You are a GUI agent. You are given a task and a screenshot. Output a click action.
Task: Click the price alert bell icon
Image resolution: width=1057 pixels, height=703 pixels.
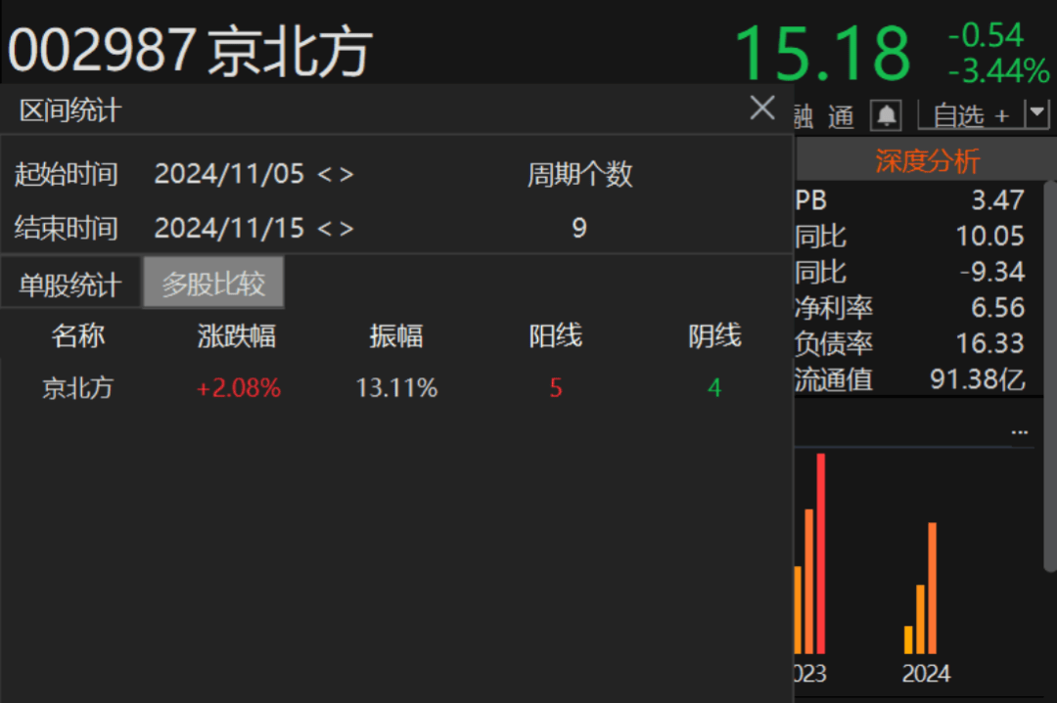pyautogui.click(x=886, y=115)
